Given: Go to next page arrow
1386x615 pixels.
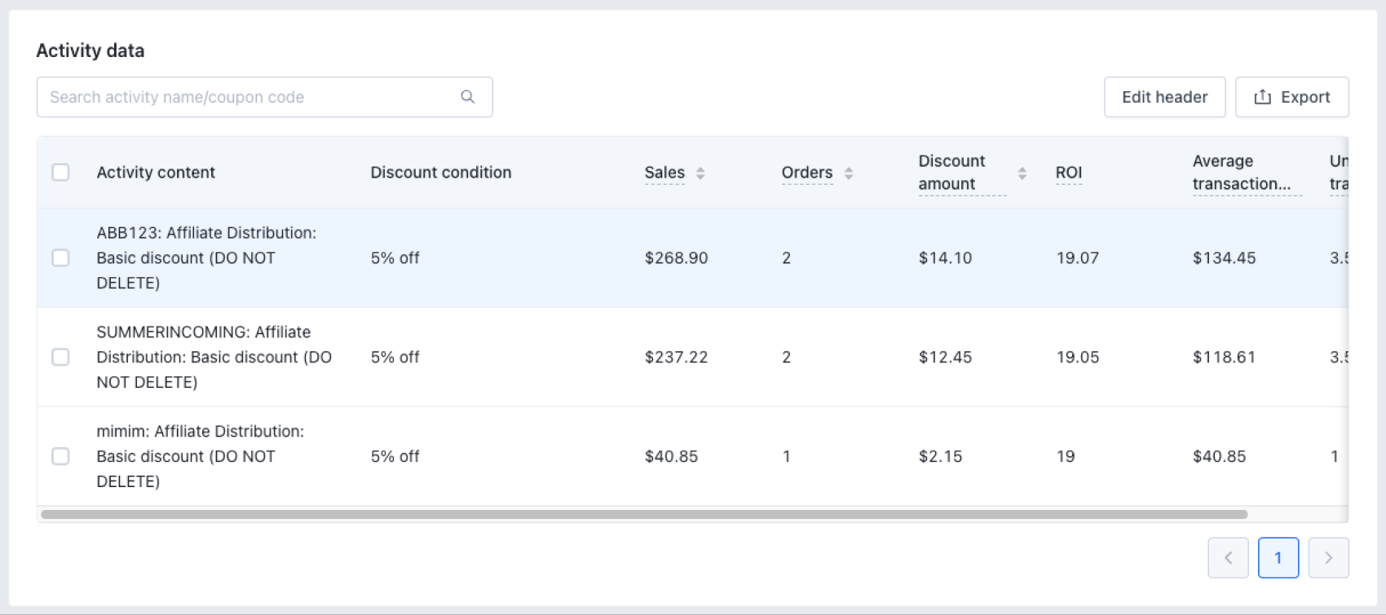Looking at the screenshot, I should pyautogui.click(x=1328, y=558).
